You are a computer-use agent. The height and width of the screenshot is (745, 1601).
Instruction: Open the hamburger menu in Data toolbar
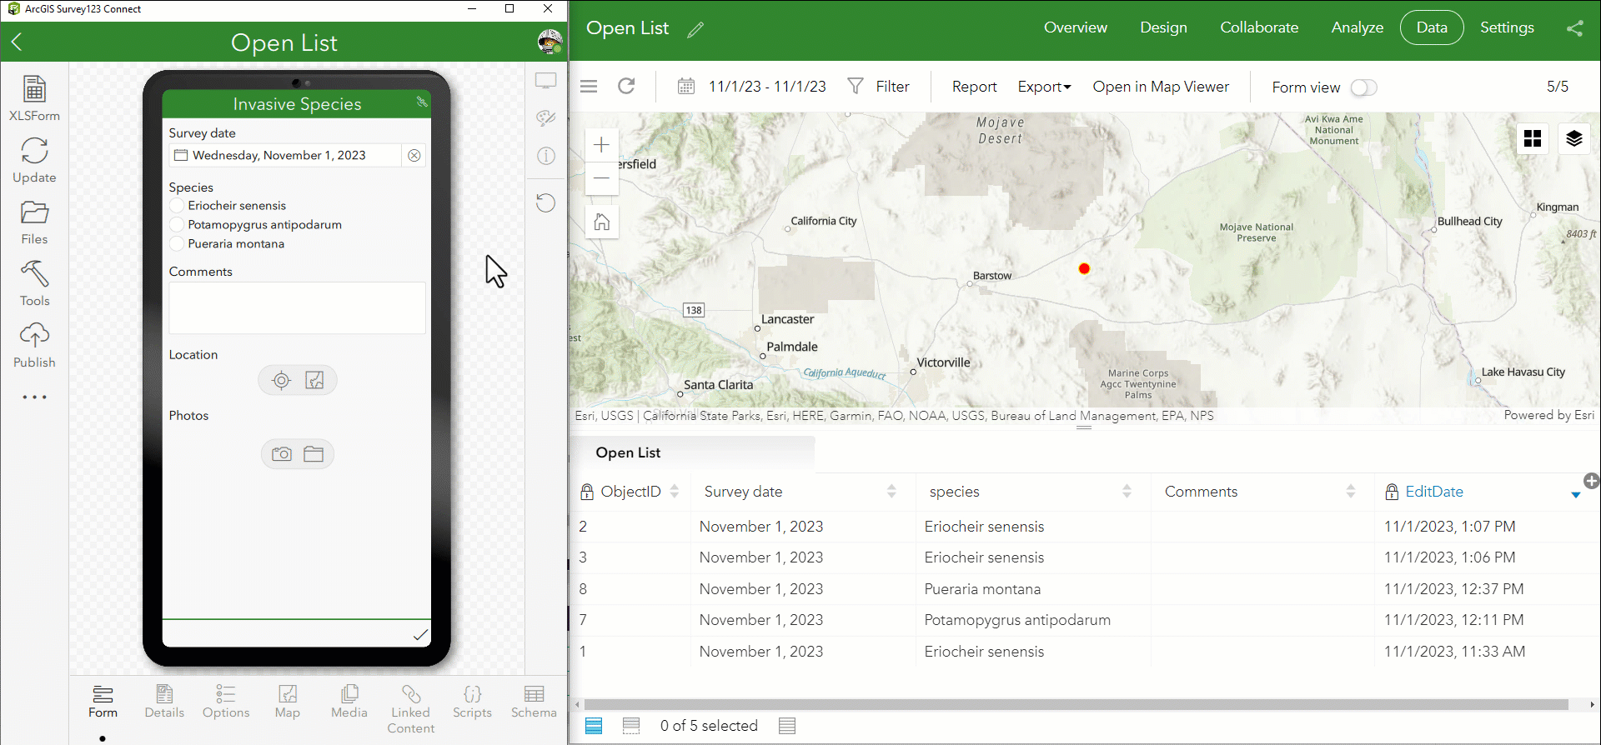point(589,86)
